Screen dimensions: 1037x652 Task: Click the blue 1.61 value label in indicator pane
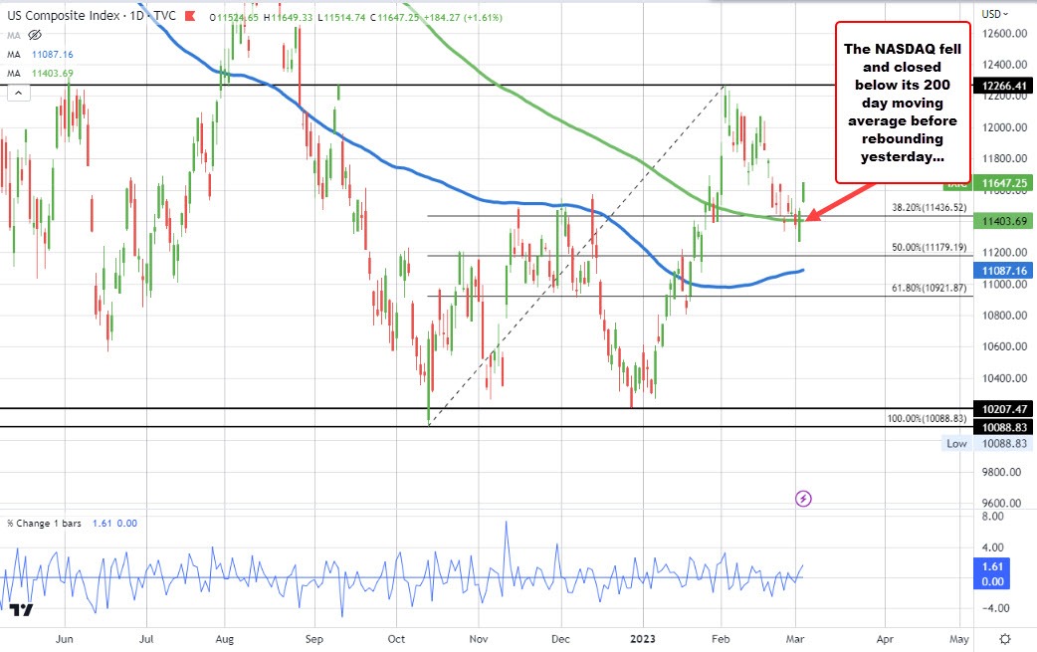(x=992, y=566)
